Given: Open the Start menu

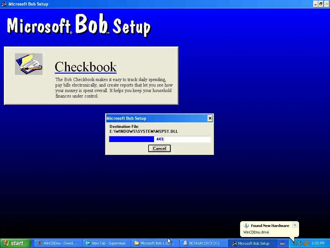Looking at the screenshot, I should [15, 243].
